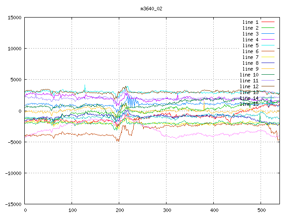The height and width of the screenshot is (216, 288).
Task: Click the 'line 11' legend label
Action: click(249, 81)
